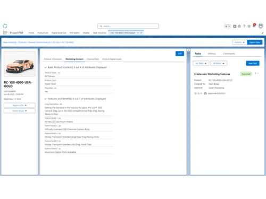
Task: Click the RC Camaro product thumbnail
Action: point(20,64)
